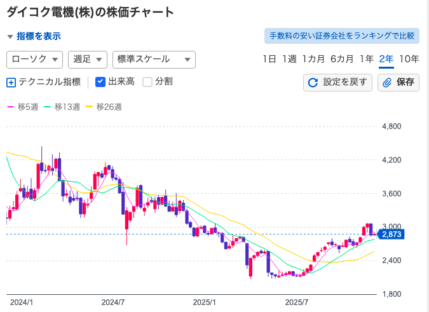Switch to the 1年 range tab
Screen dimensions: 429x312
tap(366, 59)
